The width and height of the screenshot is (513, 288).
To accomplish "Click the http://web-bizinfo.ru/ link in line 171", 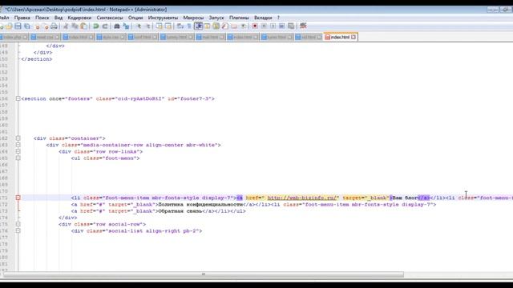I will click(301, 198).
